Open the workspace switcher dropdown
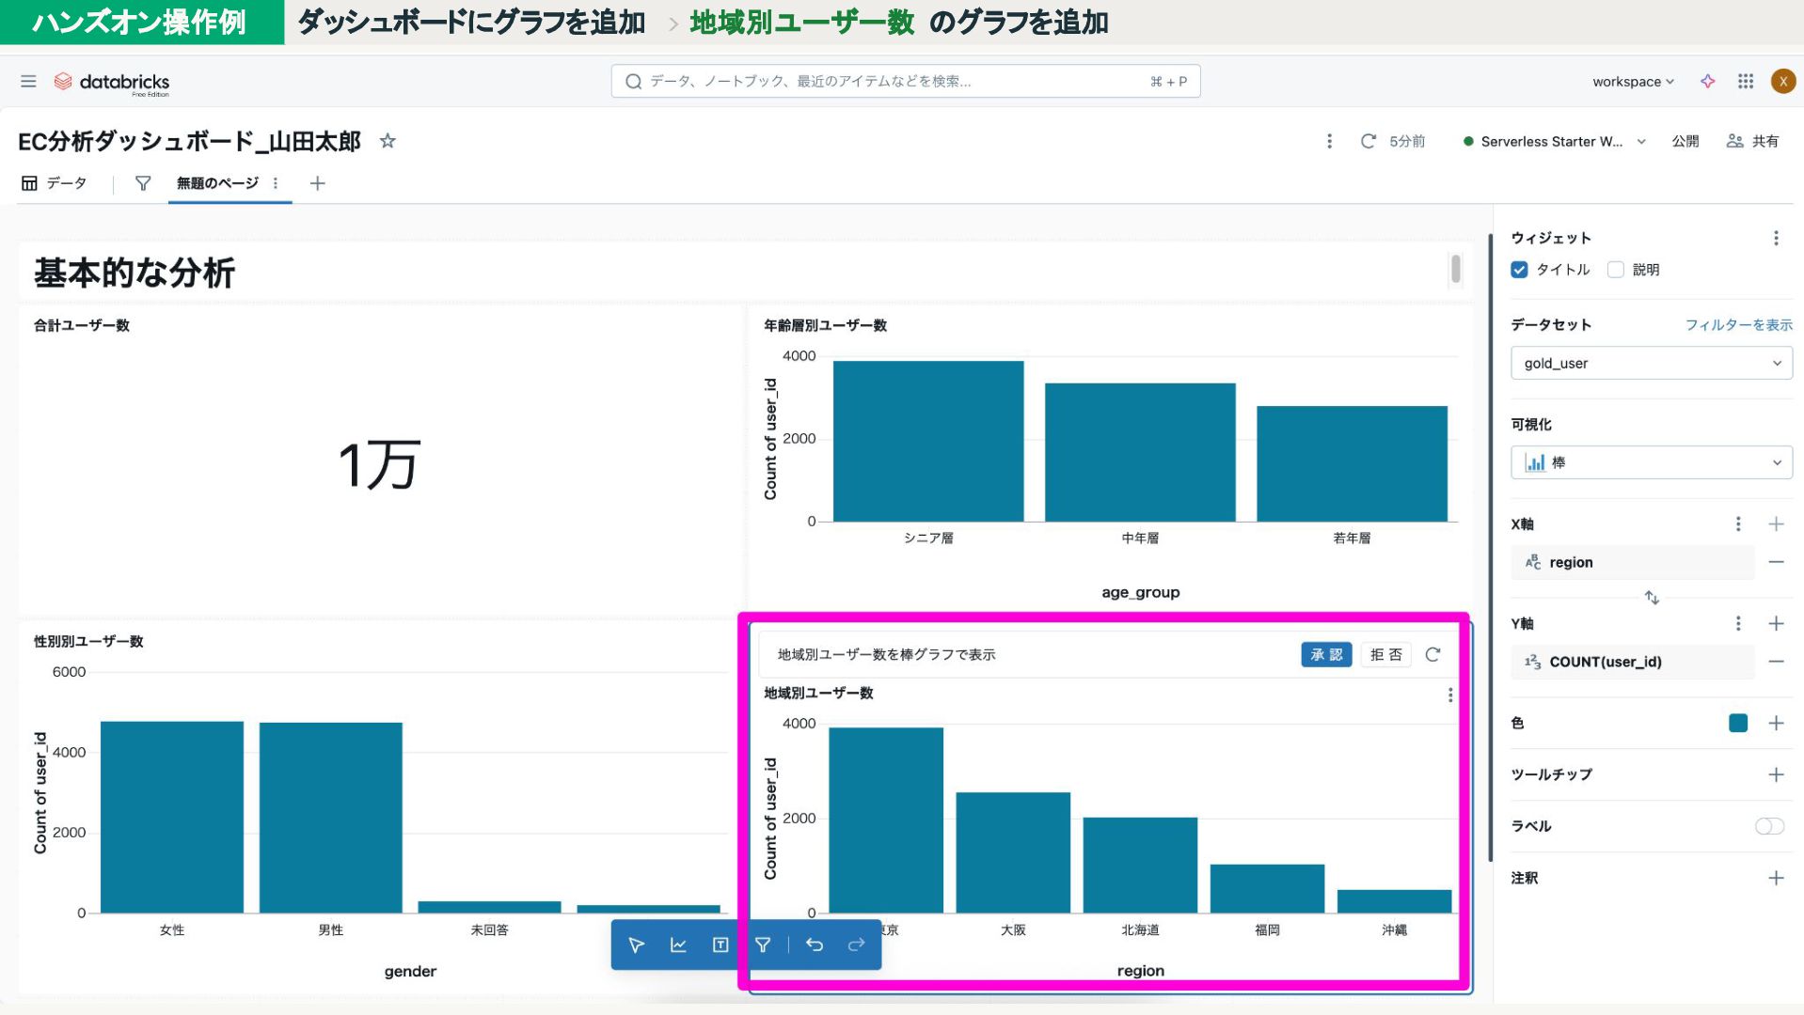The width and height of the screenshot is (1804, 1015). tap(1633, 82)
